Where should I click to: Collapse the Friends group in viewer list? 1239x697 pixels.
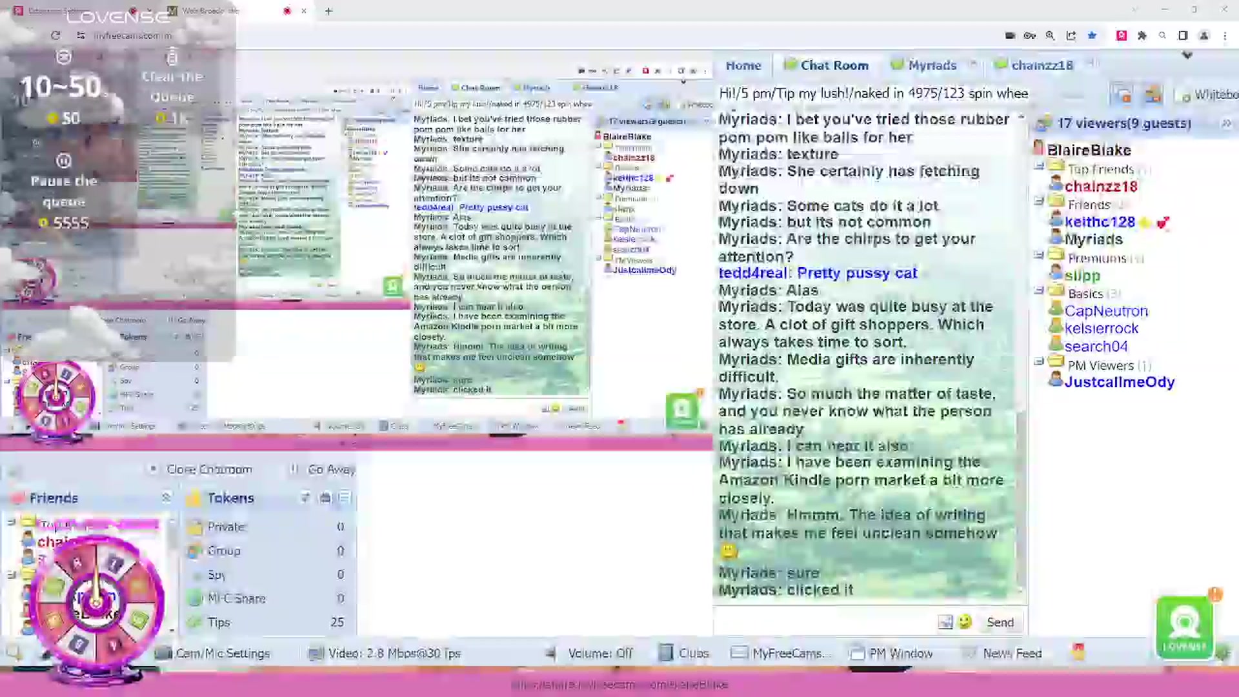pos(1039,201)
